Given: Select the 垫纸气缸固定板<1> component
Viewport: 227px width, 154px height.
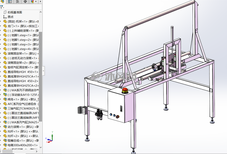Looking at the screenshot, I should tap(21, 67).
